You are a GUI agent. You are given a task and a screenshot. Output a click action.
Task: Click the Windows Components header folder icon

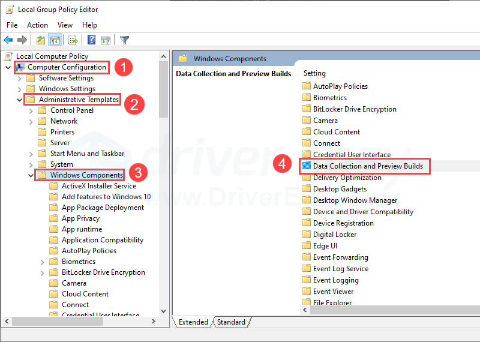[183, 58]
